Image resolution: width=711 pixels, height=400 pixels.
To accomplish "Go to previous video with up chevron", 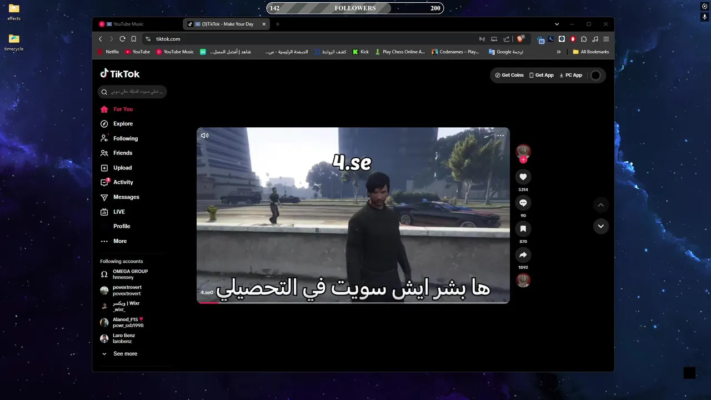I will coord(600,205).
